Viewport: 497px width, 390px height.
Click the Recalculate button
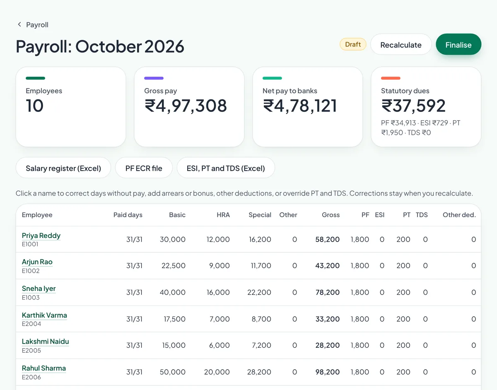coord(401,45)
